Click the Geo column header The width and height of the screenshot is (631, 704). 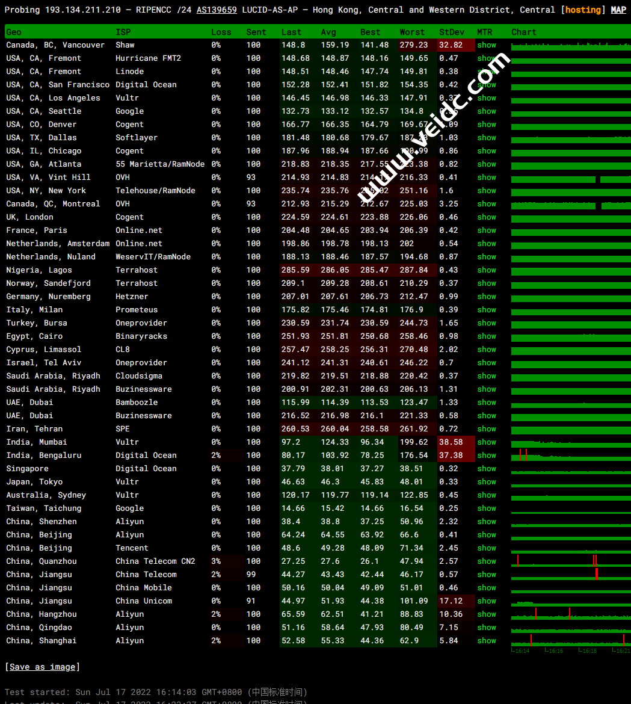[x=14, y=32]
